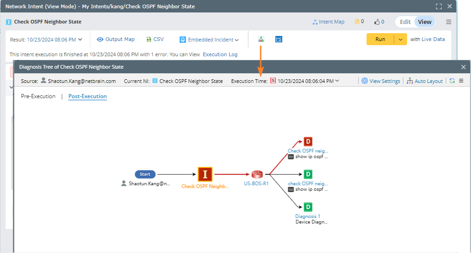This screenshot has width=472, height=253.
Task: Select the Check OSPF Neighbor intent node
Action: tap(205, 174)
